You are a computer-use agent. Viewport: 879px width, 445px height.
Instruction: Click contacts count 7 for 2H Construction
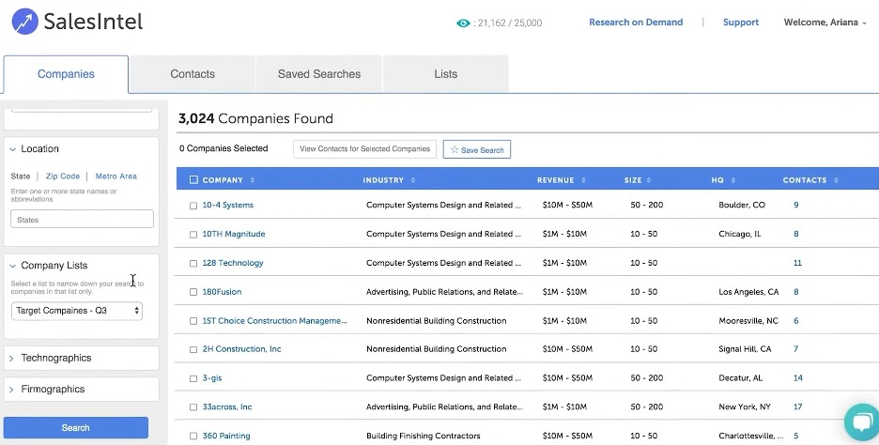[x=796, y=349]
